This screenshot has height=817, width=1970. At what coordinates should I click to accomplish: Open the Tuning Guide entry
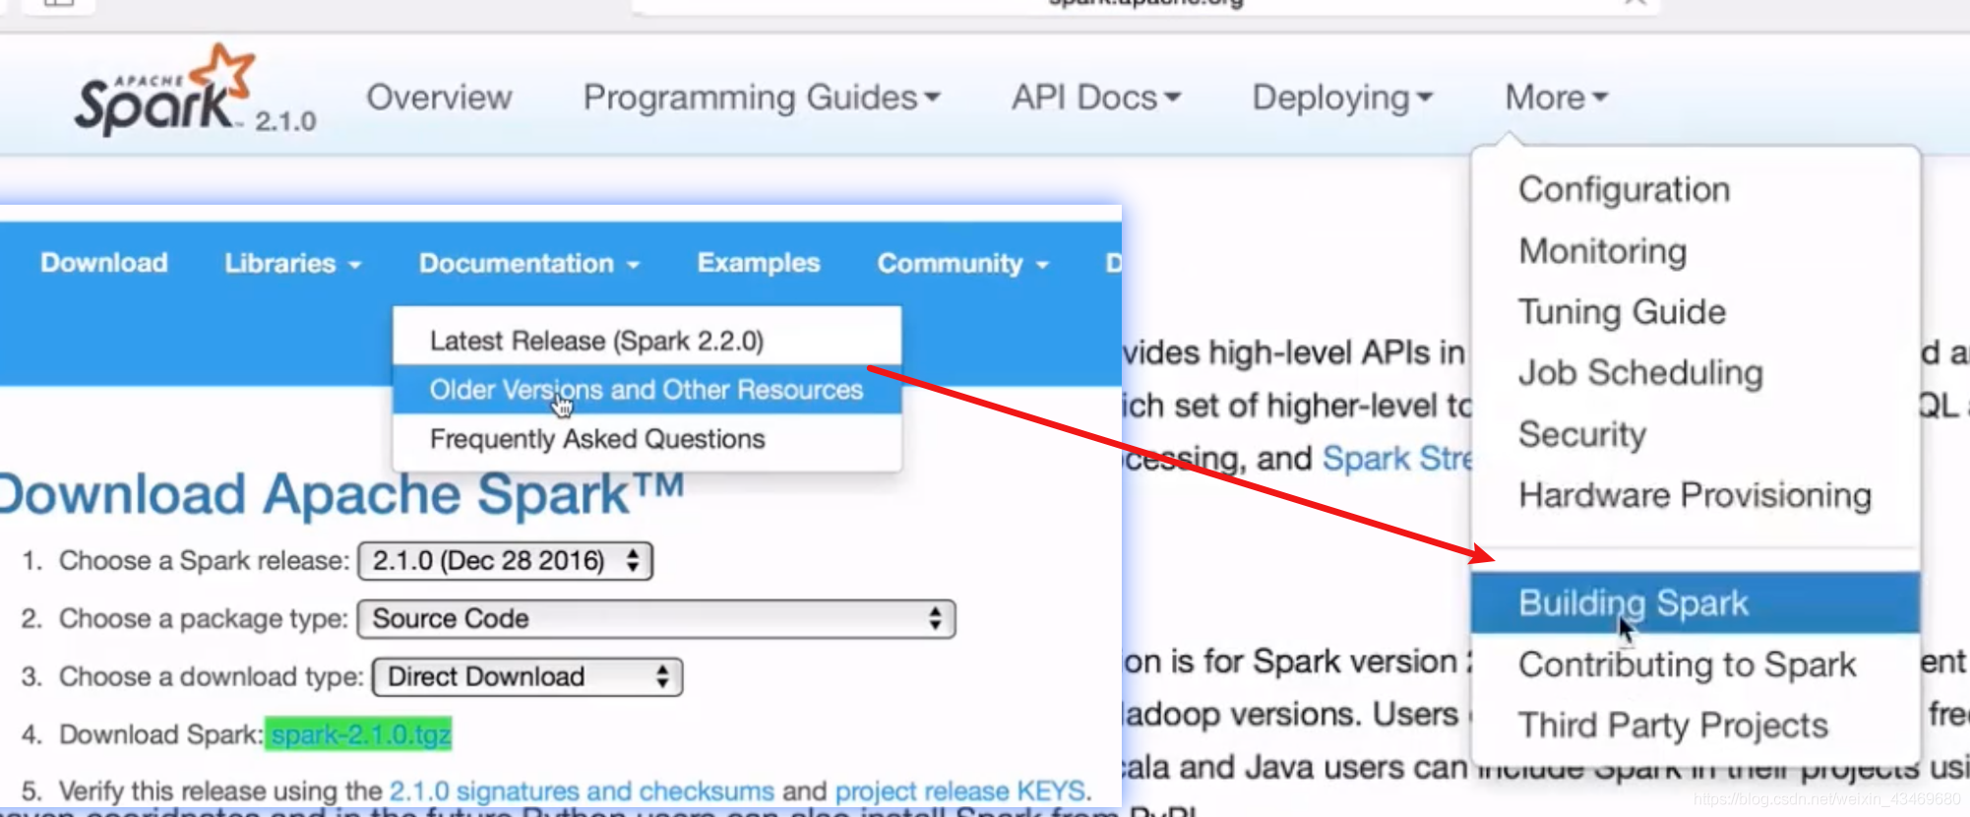[1622, 312]
